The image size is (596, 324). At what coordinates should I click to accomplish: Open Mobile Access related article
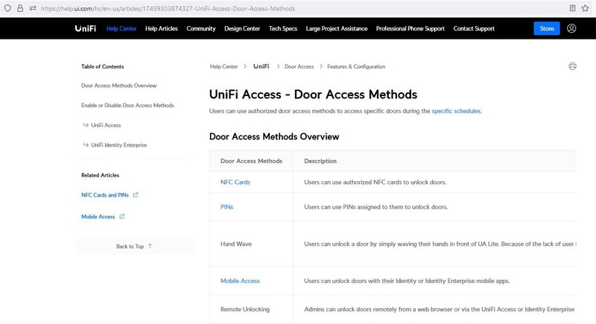coord(98,217)
